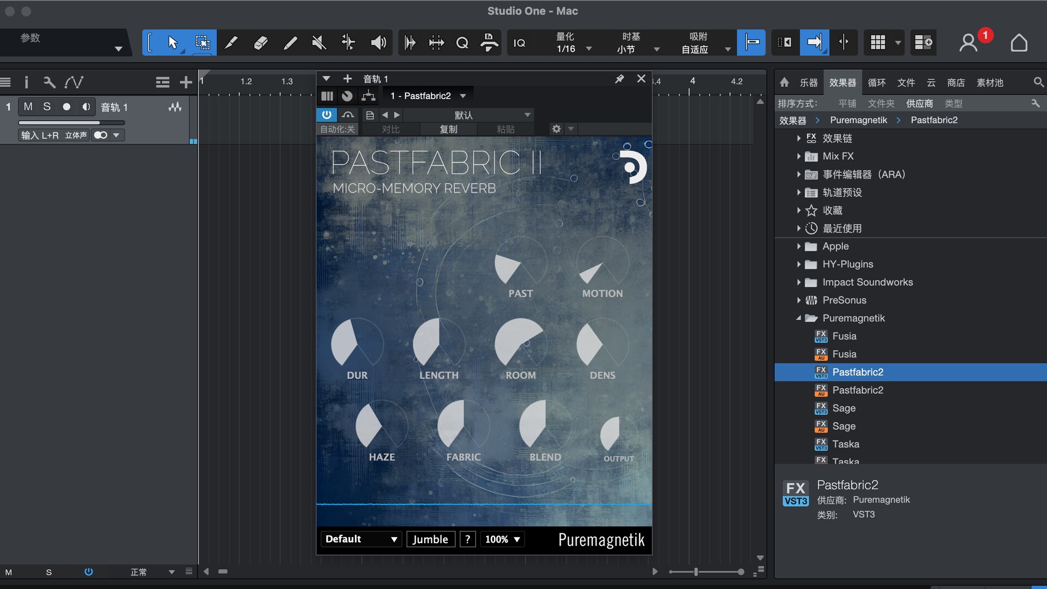The image size is (1047, 589).
Task: Expand the HY-Plugins folder
Action: coord(799,265)
